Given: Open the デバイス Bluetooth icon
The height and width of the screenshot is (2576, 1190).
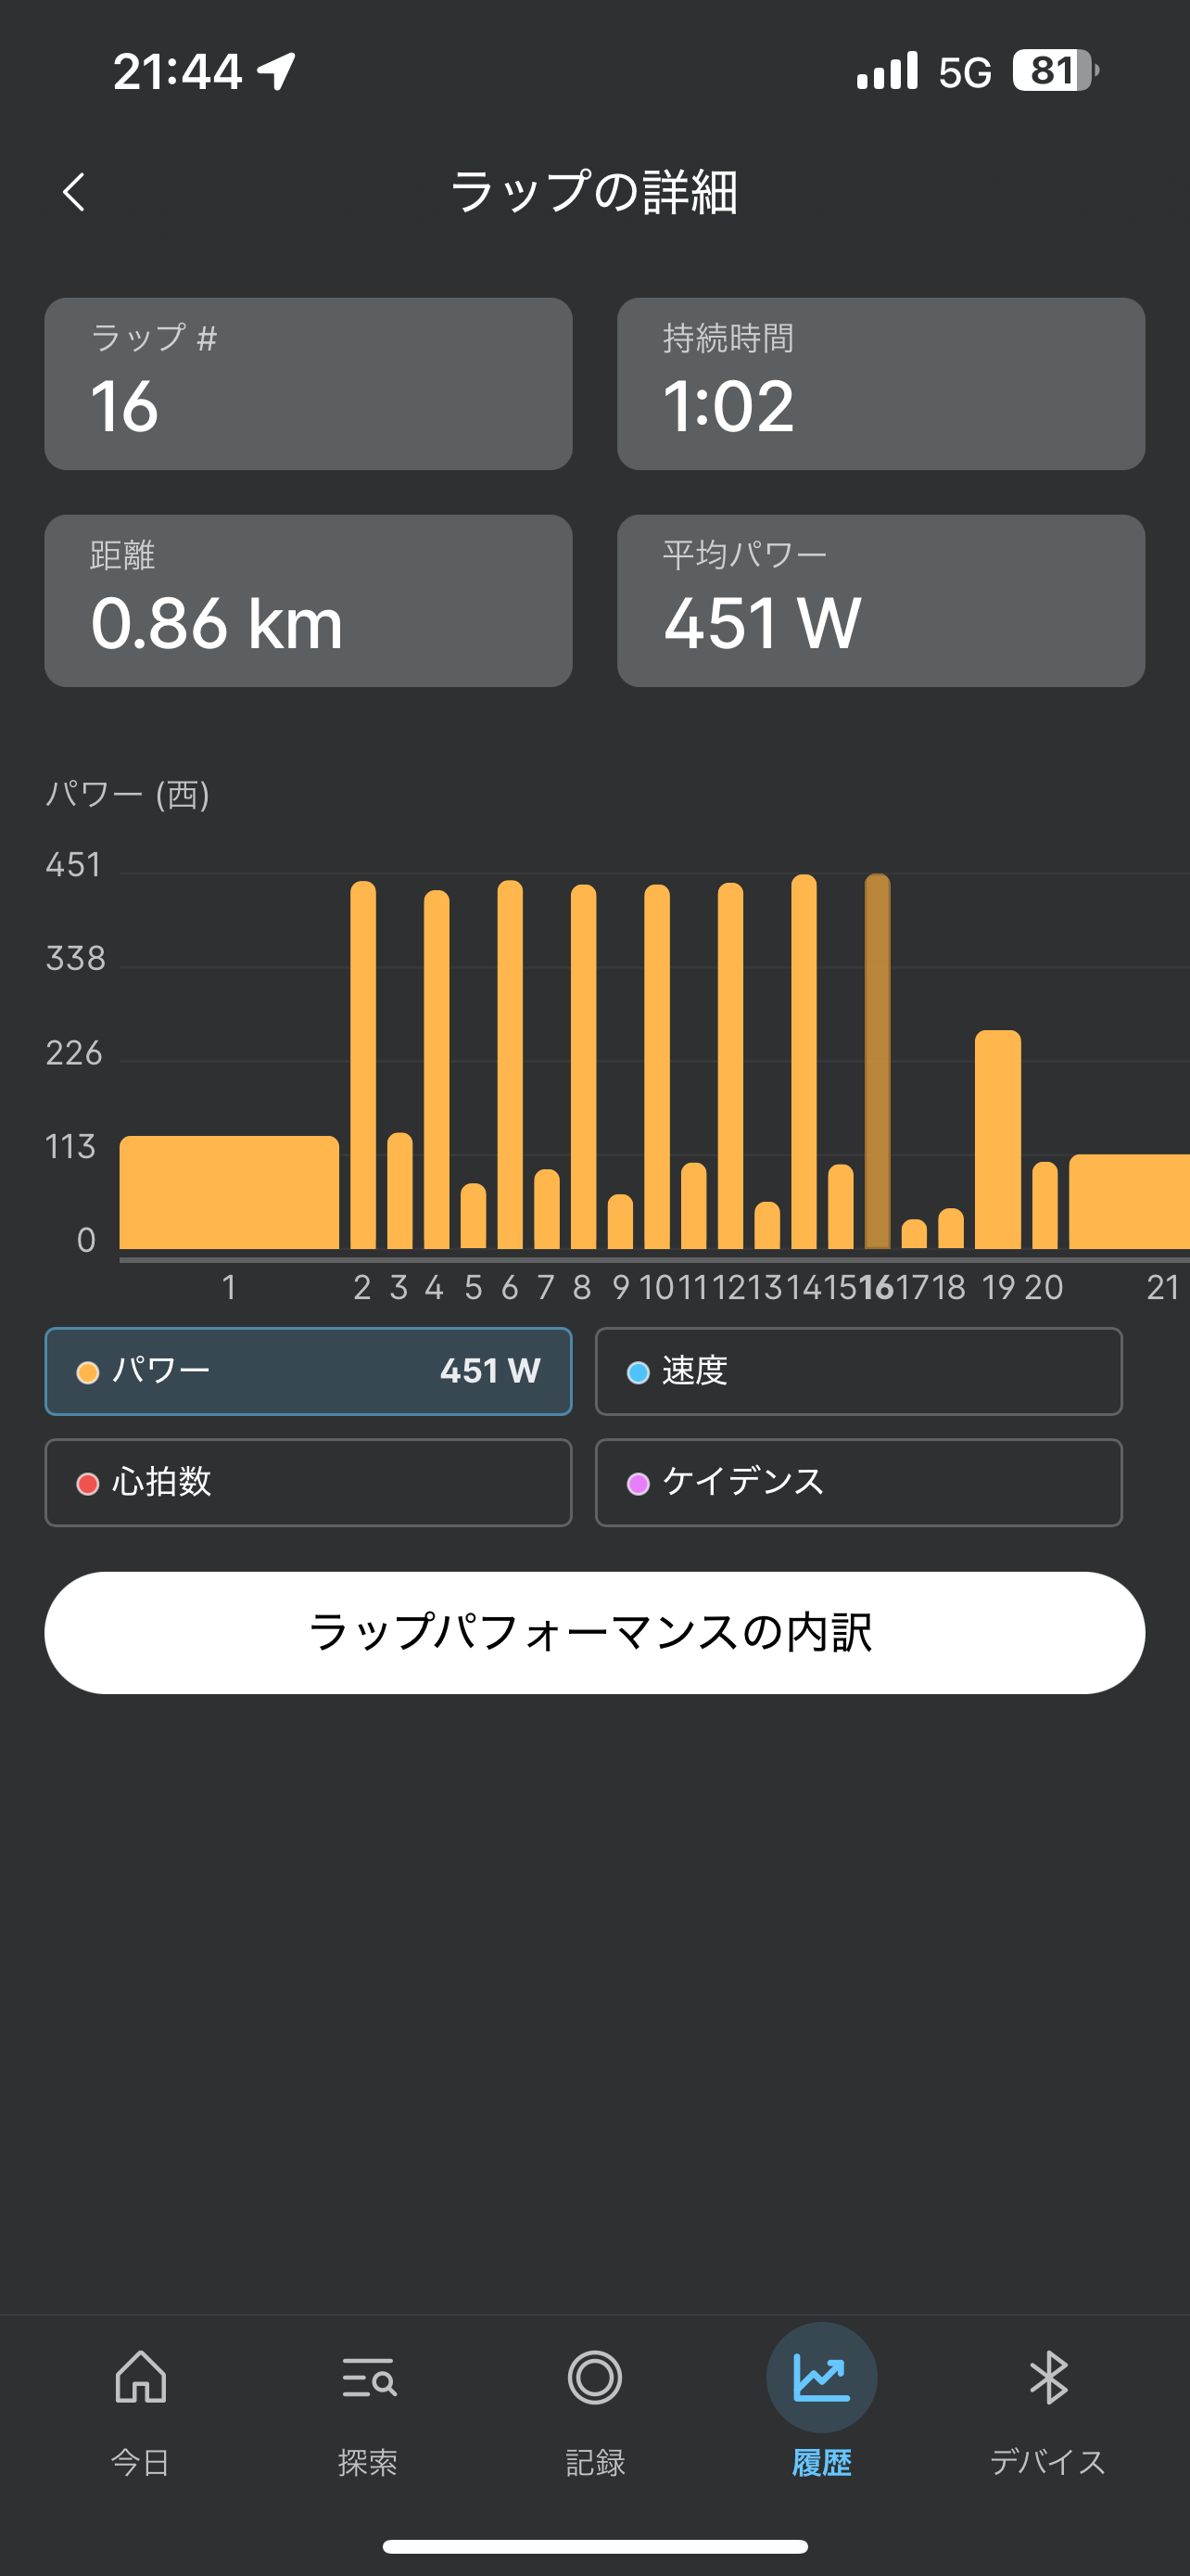Looking at the screenshot, I should click(x=1048, y=2377).
